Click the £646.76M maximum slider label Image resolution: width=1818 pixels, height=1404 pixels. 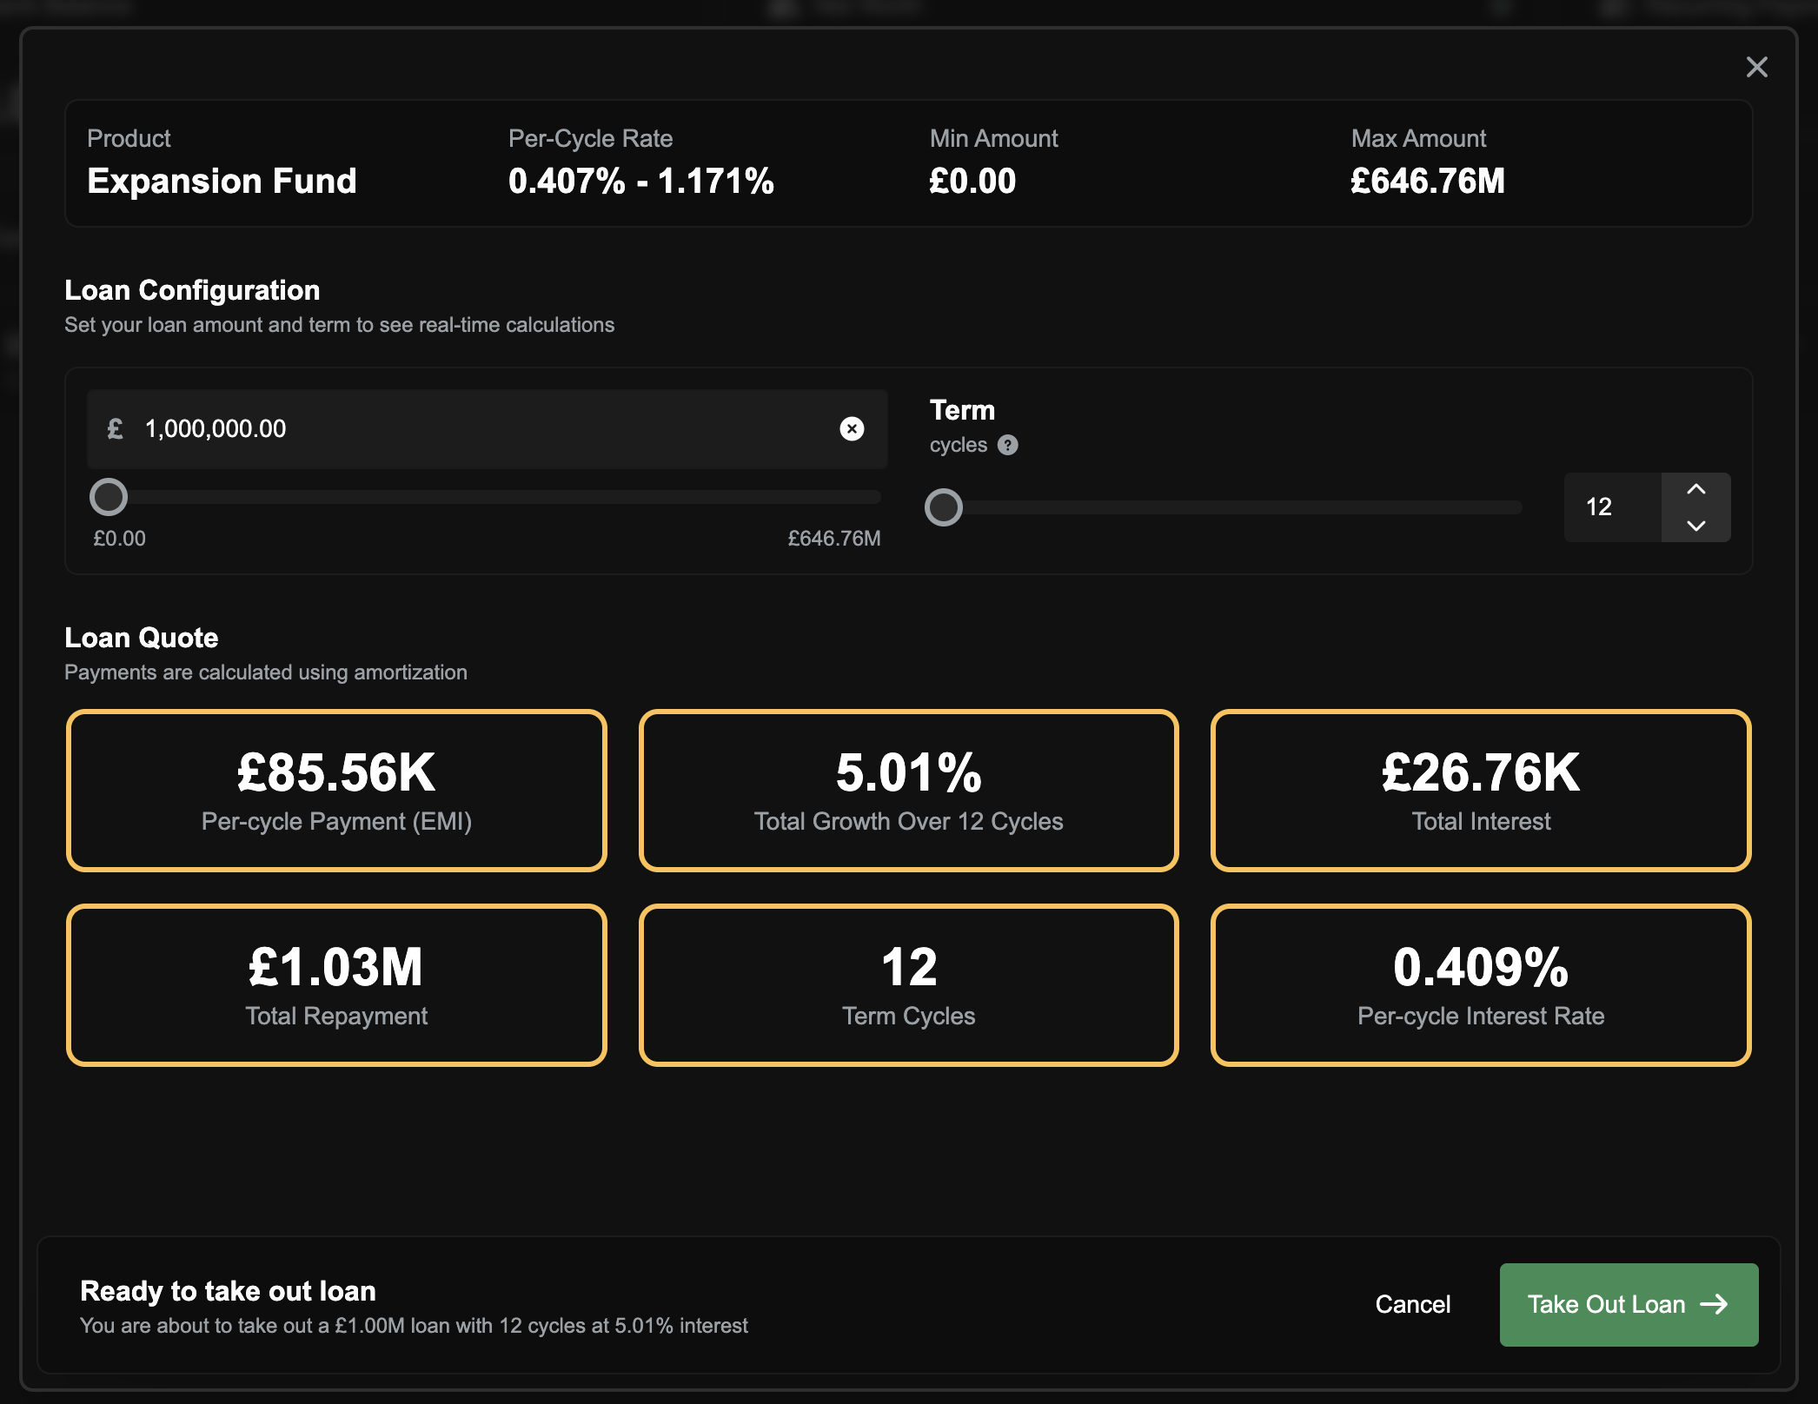pyautogui.click(x=833, y=539)
